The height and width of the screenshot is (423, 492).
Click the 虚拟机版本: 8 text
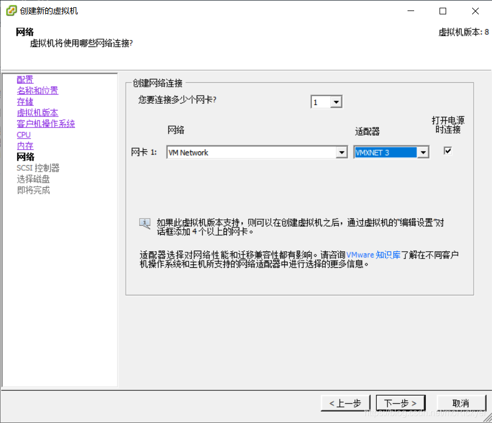(x=463, y=32)
